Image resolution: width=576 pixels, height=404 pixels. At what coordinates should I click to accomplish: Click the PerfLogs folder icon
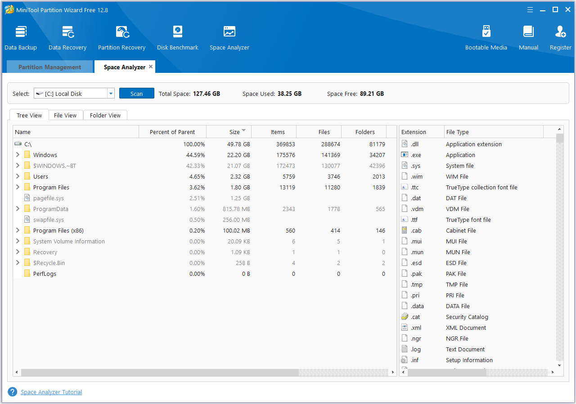click(27, 274)
